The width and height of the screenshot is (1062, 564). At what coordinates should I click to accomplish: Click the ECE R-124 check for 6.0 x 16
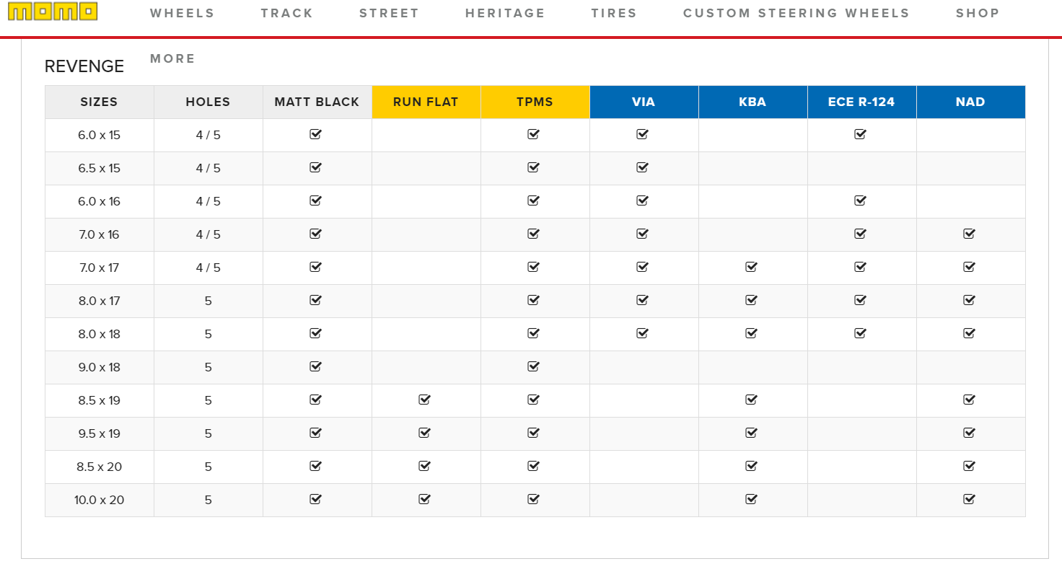coord(860,201)
